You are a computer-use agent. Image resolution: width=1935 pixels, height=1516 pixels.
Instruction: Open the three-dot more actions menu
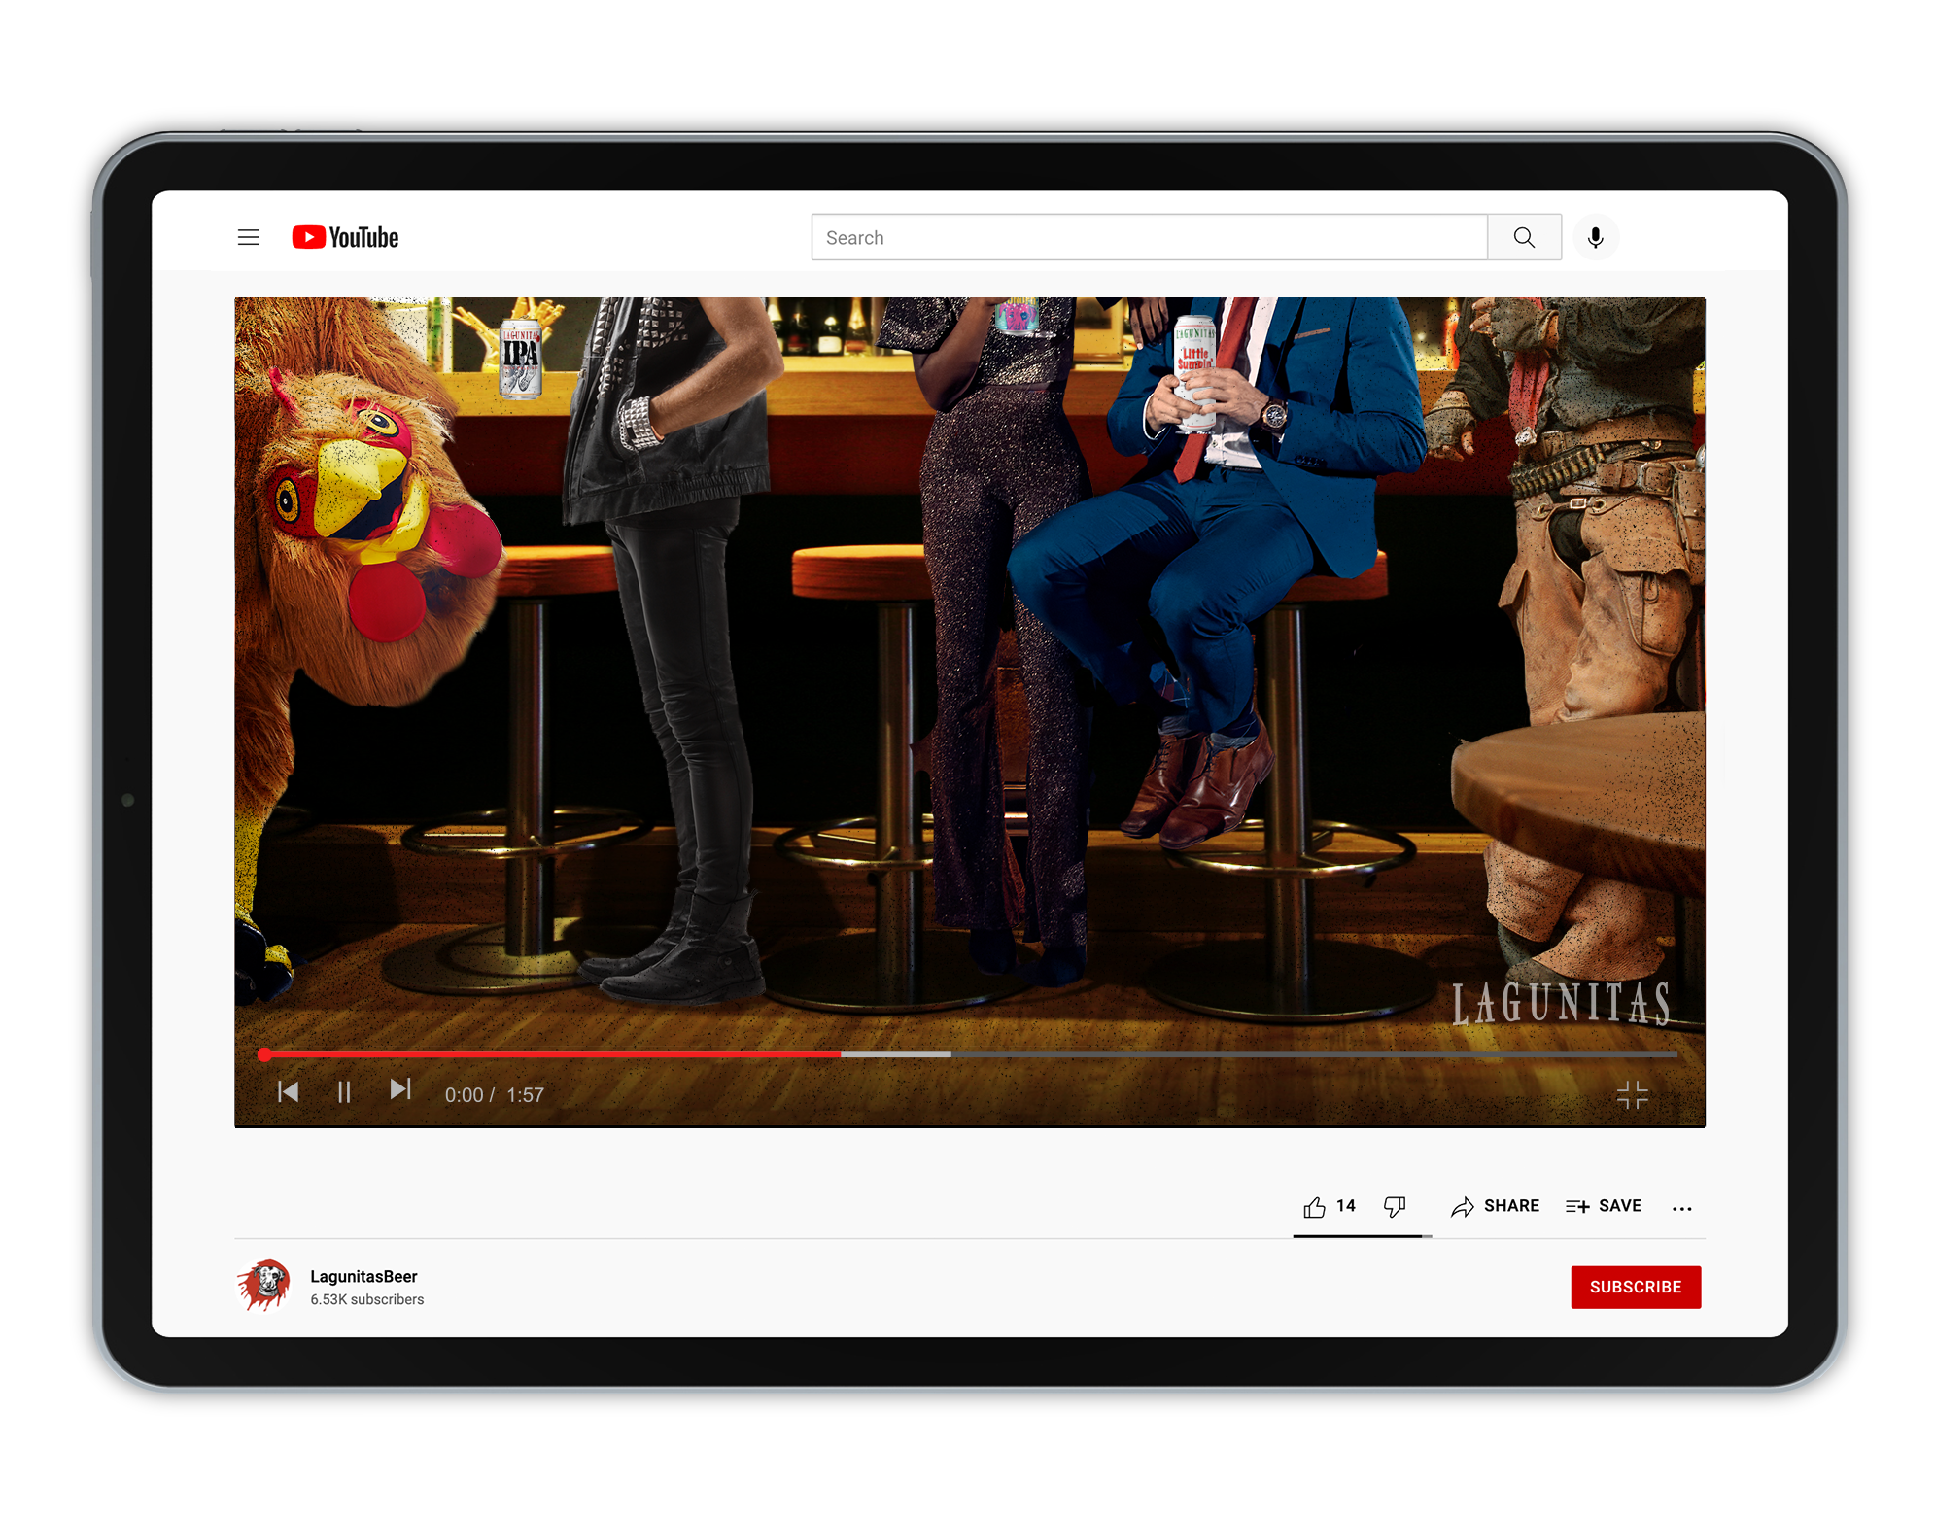pos(1681,1208)
